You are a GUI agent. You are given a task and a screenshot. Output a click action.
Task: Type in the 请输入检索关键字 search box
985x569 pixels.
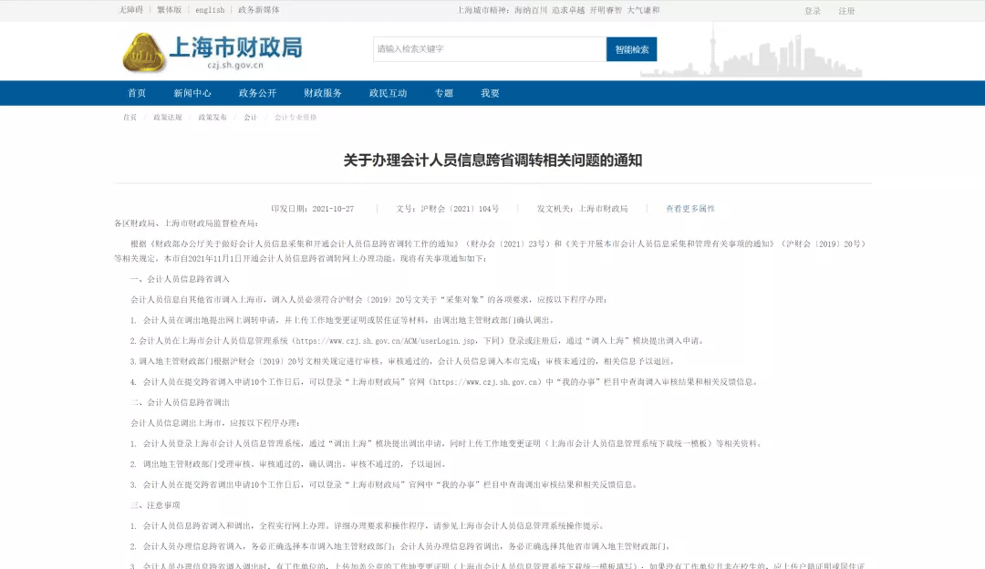(x=489, y=49)
